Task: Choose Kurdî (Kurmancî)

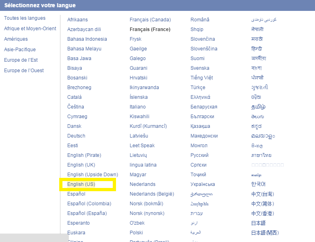Action: [148, 126]
